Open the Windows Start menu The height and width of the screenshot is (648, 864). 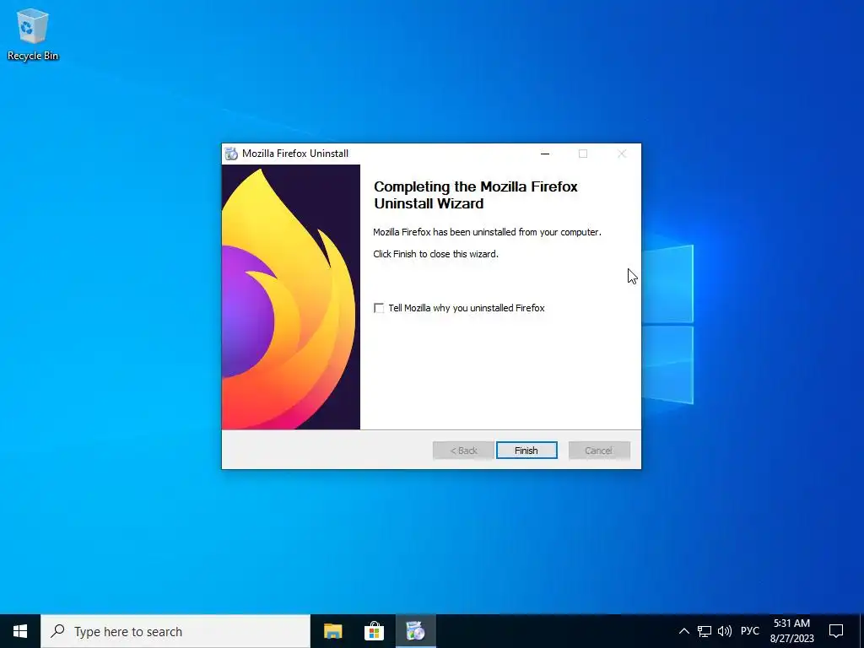(20, 631)
